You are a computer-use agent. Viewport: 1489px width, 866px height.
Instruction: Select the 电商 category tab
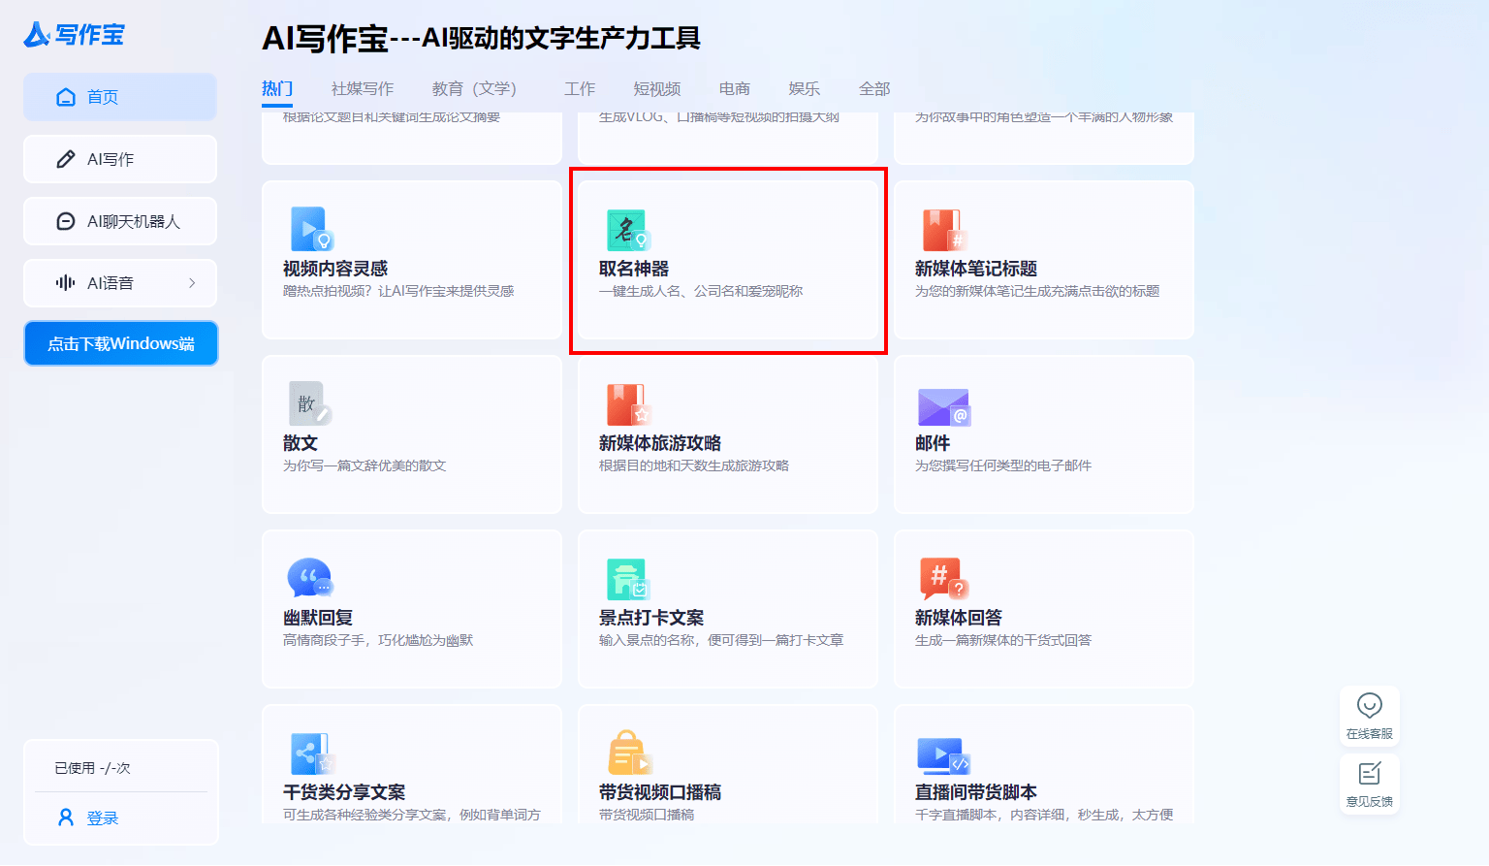tap(734, 89)
